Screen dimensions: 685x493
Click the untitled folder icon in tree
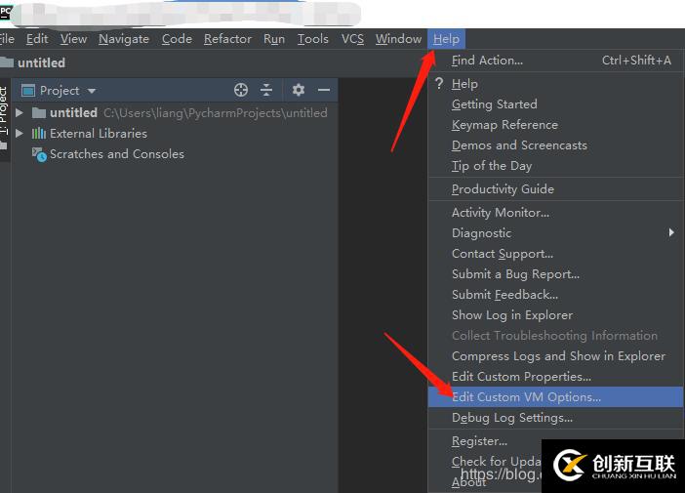39,113
